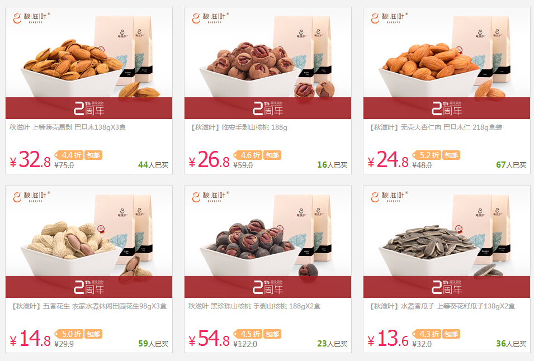Open the 黑珍珠山核桃 product image

click(268, 242)
